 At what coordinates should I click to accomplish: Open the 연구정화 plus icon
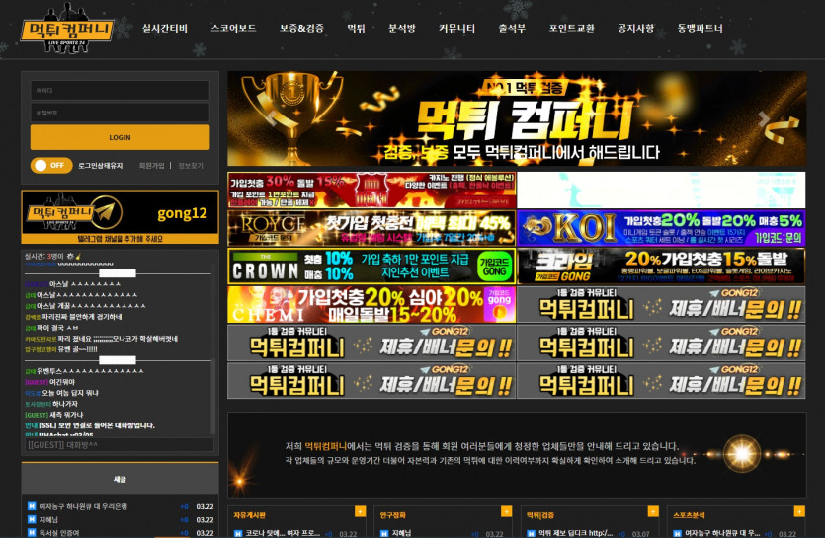[505, 511]
